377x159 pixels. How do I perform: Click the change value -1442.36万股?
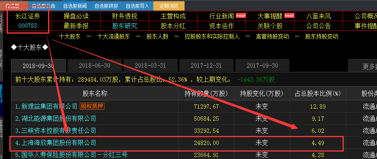pyautogui.click(x=256, y=80)
